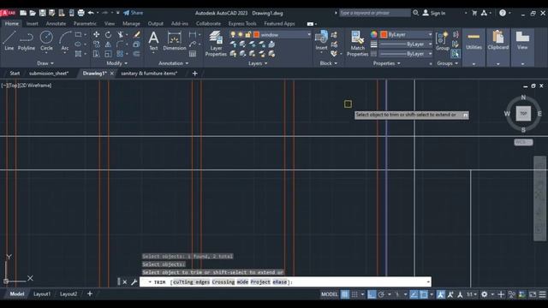Click the Group icon
Image resolution: width=548 pixels, height=308 pixels.
click(x=442, y=41)
